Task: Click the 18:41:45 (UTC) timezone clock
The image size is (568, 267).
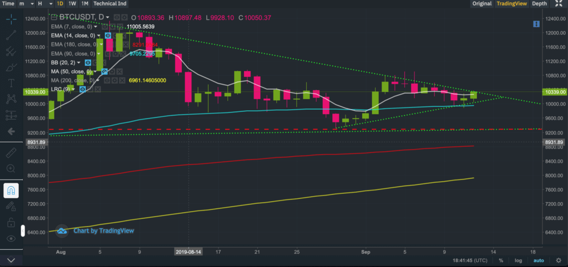Action: [x=469, y=260]
